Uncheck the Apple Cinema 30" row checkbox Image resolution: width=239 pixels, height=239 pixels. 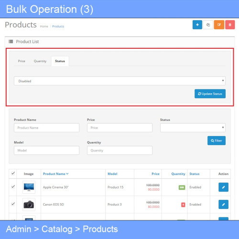pos(13,186)
